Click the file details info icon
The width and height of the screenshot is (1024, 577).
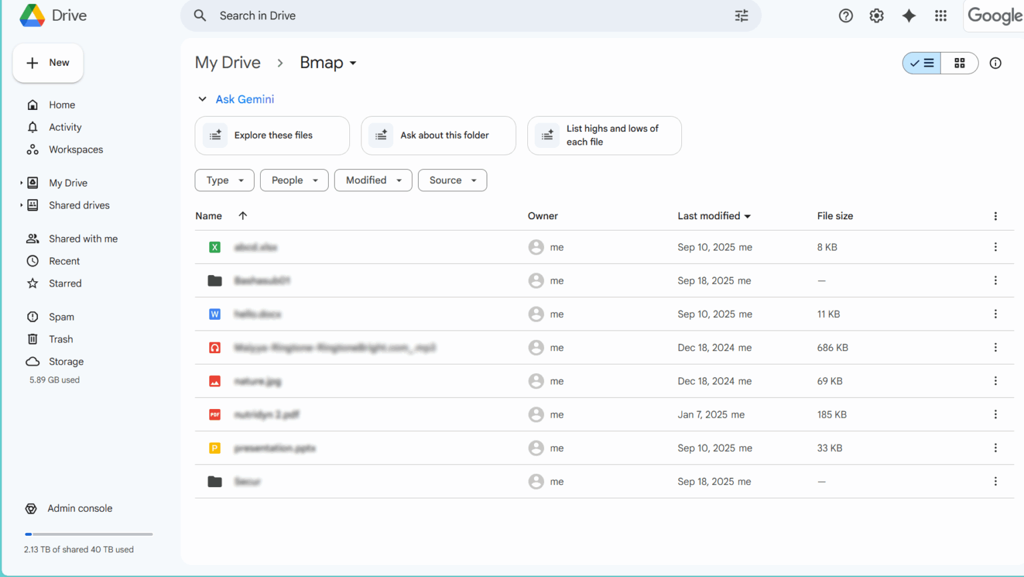coord(995,63)
